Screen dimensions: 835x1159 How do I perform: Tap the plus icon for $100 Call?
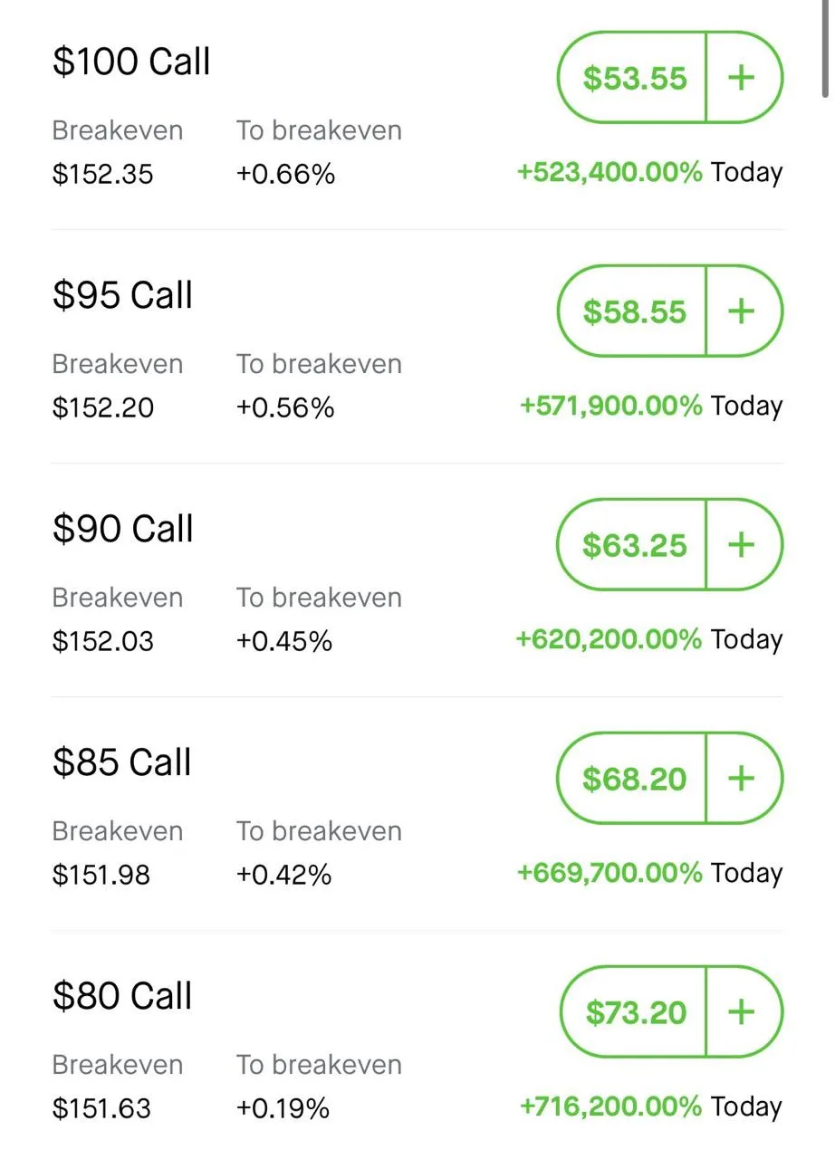point(742,78)
